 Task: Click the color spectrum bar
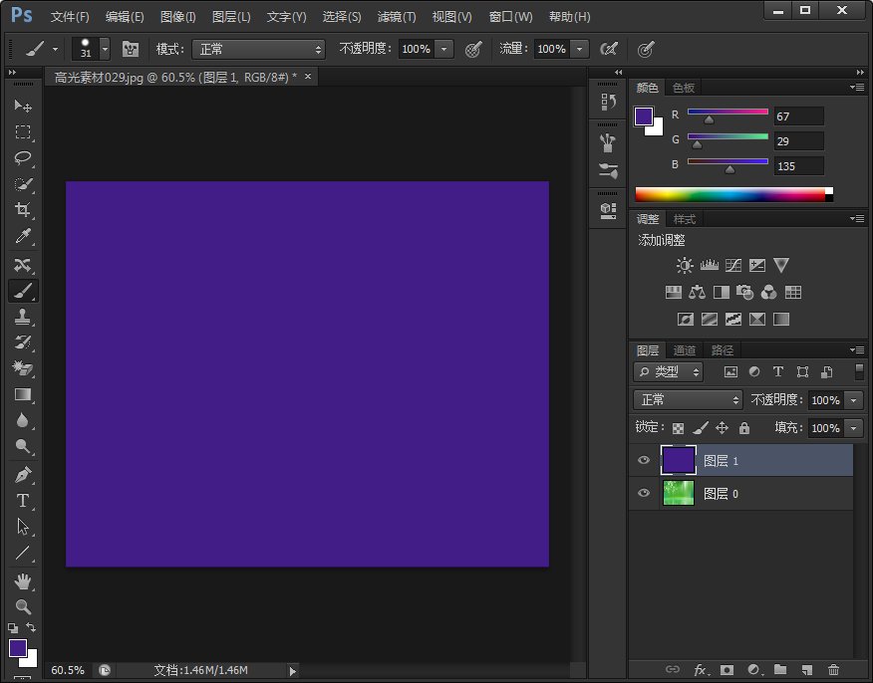pos(729,194)
